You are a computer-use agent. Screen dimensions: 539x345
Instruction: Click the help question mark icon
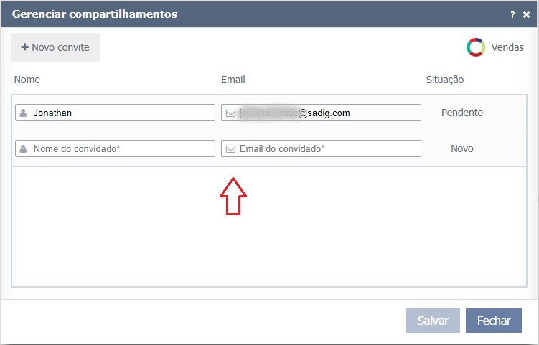(512, 14)
